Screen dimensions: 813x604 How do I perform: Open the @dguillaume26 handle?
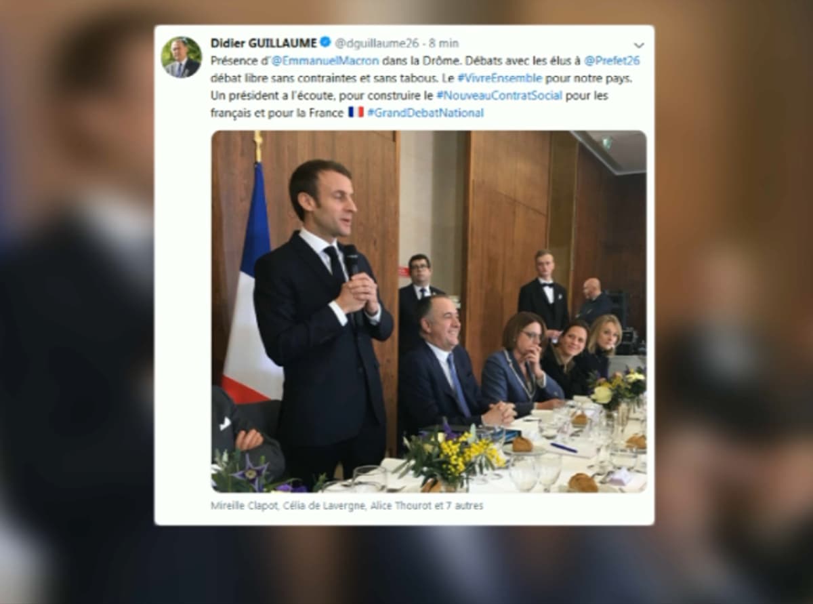coord(376,43)
